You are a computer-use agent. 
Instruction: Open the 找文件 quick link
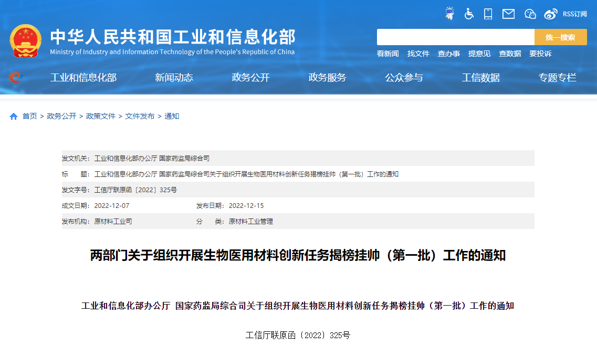(x=418, y=54)
